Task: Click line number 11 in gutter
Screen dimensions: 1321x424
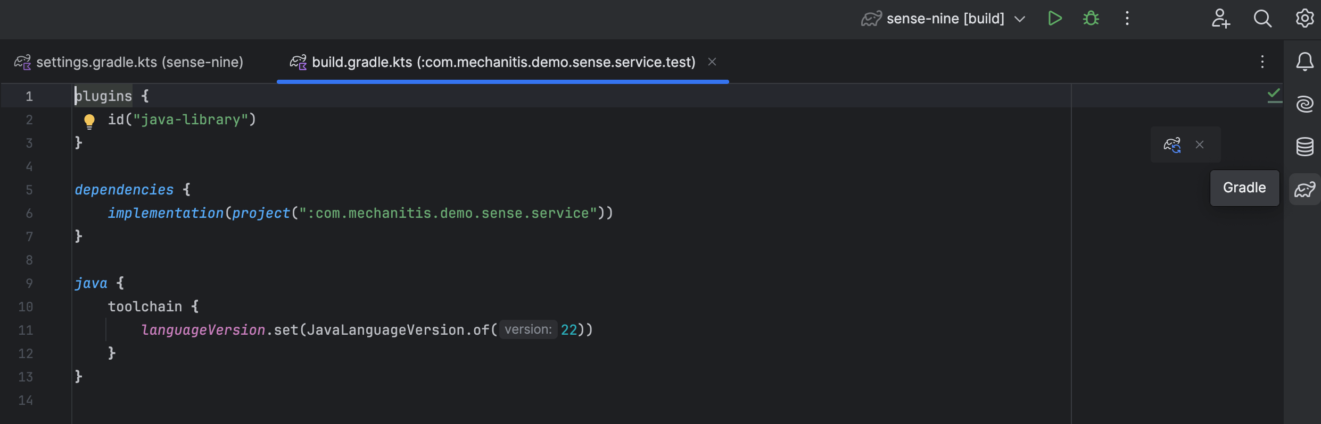Action: (x=26, y=330)
